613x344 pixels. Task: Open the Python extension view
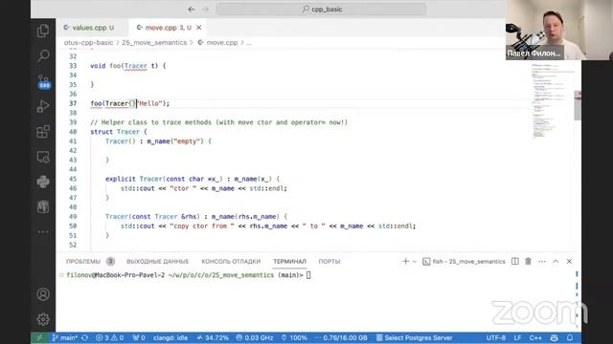[x=43, y=182]
